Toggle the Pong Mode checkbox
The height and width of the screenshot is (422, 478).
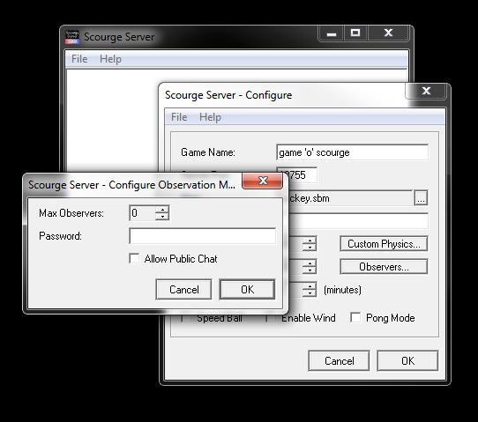pyautogui.click(x=355, y=317)
